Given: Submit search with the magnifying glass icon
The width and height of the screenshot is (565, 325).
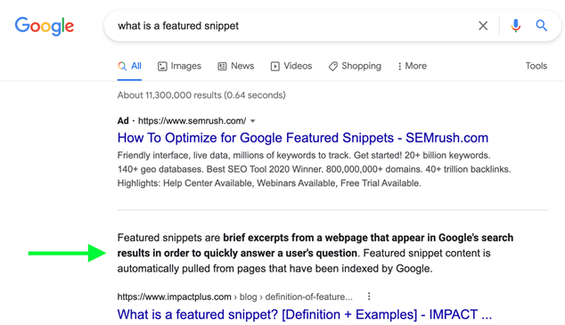Looking at the screenshot, I should (541, 26).
